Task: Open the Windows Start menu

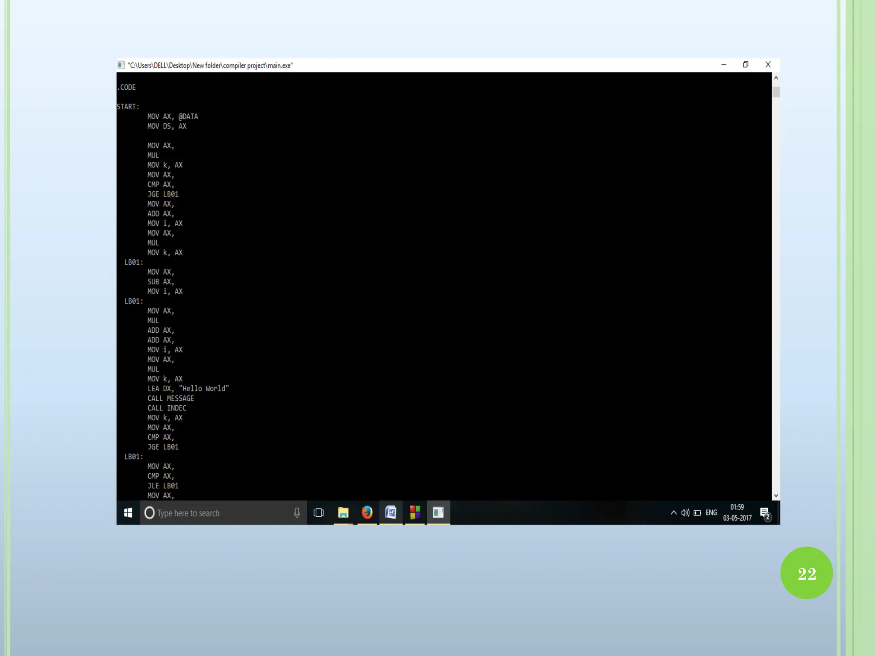Action: tap(128, 513)
